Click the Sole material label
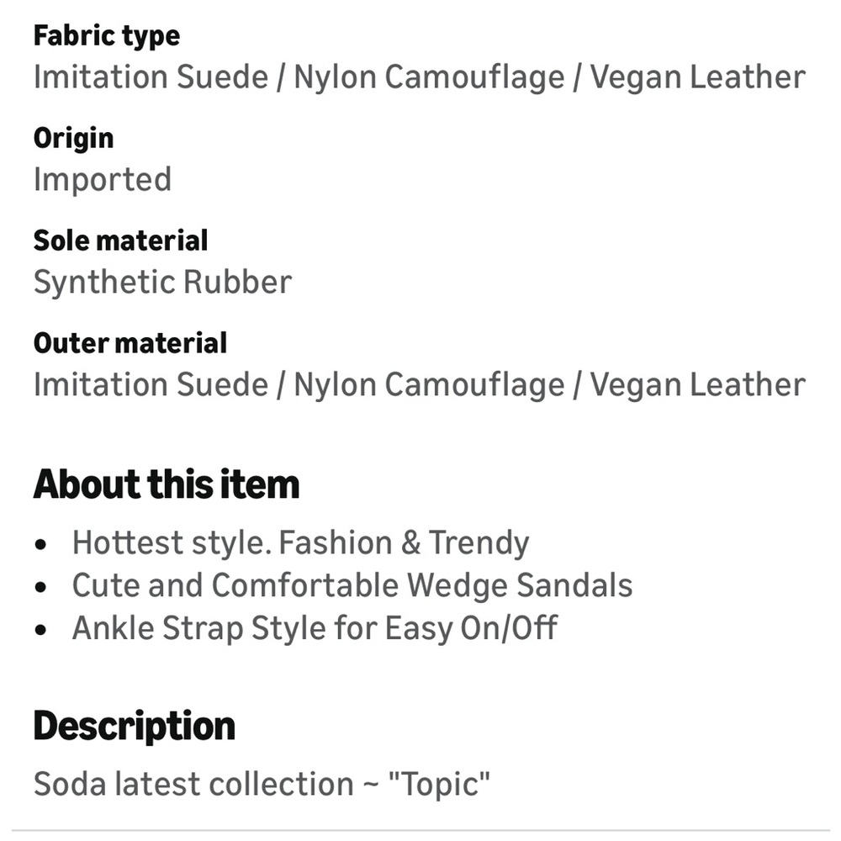841x841 pixels. 120,241
